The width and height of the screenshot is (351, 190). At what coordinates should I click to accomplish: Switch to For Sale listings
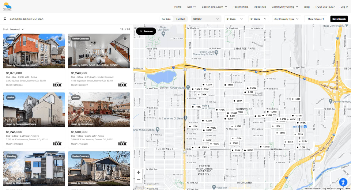click(166, 19)
